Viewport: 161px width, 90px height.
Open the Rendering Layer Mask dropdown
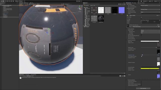(150, 12)
